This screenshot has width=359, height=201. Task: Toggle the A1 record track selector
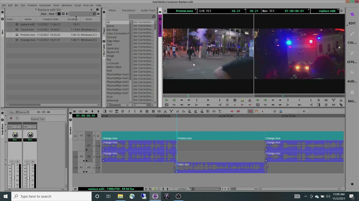[x=89, y=145]
